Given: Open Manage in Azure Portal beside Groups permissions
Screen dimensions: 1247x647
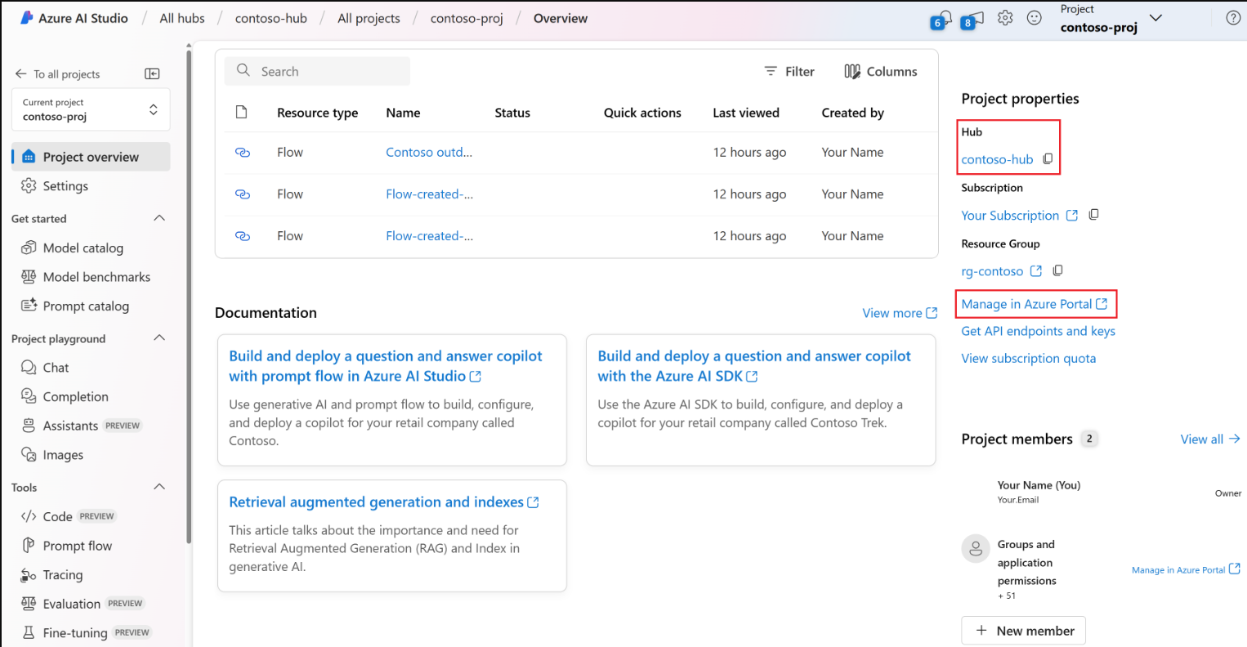Looking at the screenshot, I should [x=1186, y=569].
